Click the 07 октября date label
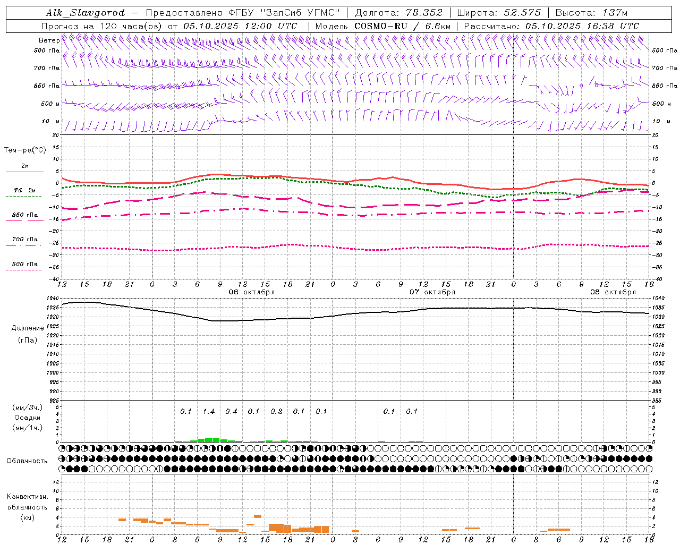Image resolution: width=680 pixels, height=544 pixels. coord(432,292)
